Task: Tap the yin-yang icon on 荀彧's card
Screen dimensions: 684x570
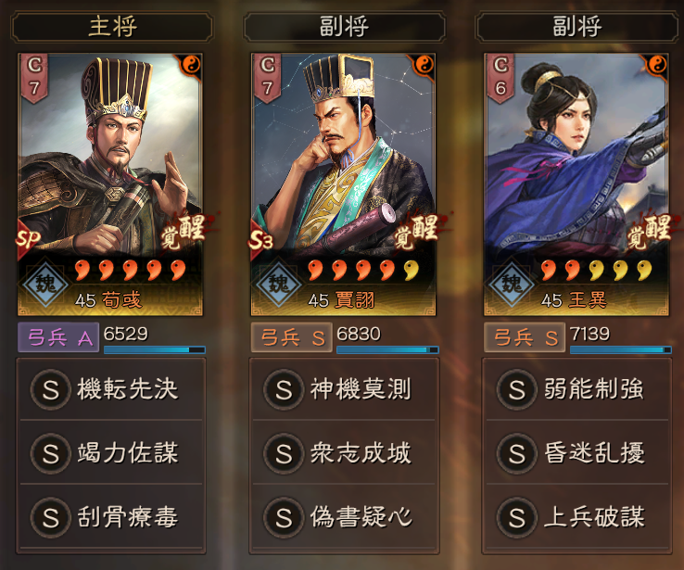Action: [191, 66]
